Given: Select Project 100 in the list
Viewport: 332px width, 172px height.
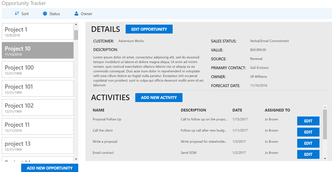Looking at the screenshot, I should click(38, 69).
